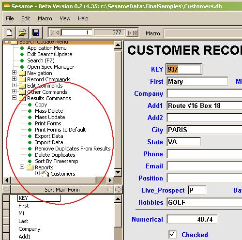Open the File menu

(10, 18)
